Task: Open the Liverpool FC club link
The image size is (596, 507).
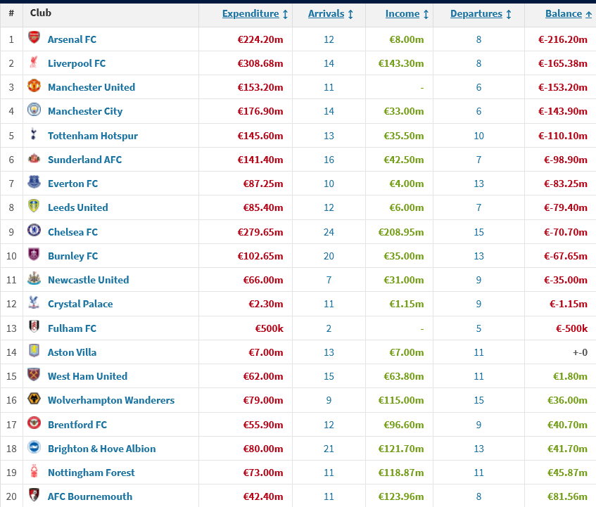Action: coord(77,63)
